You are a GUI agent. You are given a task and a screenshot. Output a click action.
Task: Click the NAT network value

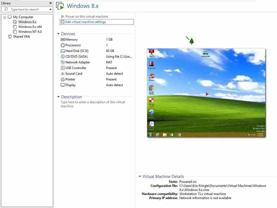click(109, 62)
